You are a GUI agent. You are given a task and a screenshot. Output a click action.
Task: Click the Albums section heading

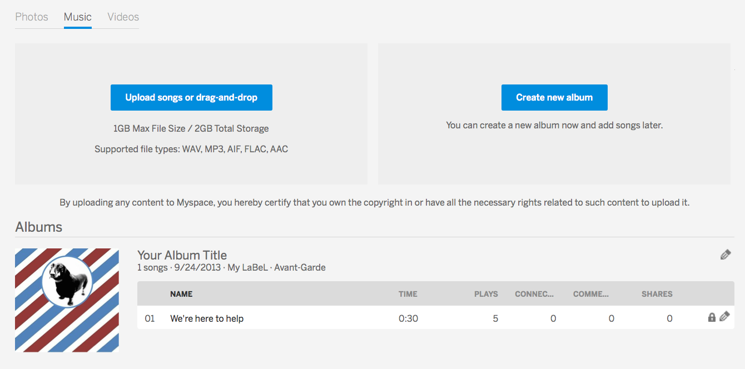[39, 227]
